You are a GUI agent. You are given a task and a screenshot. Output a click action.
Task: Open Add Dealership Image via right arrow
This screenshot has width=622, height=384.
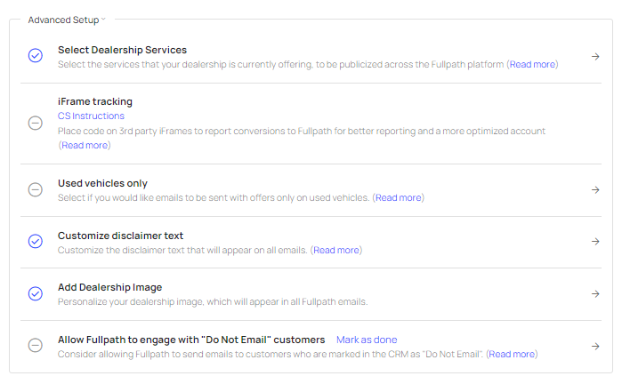pyautogui.click(x=595, y=294)
